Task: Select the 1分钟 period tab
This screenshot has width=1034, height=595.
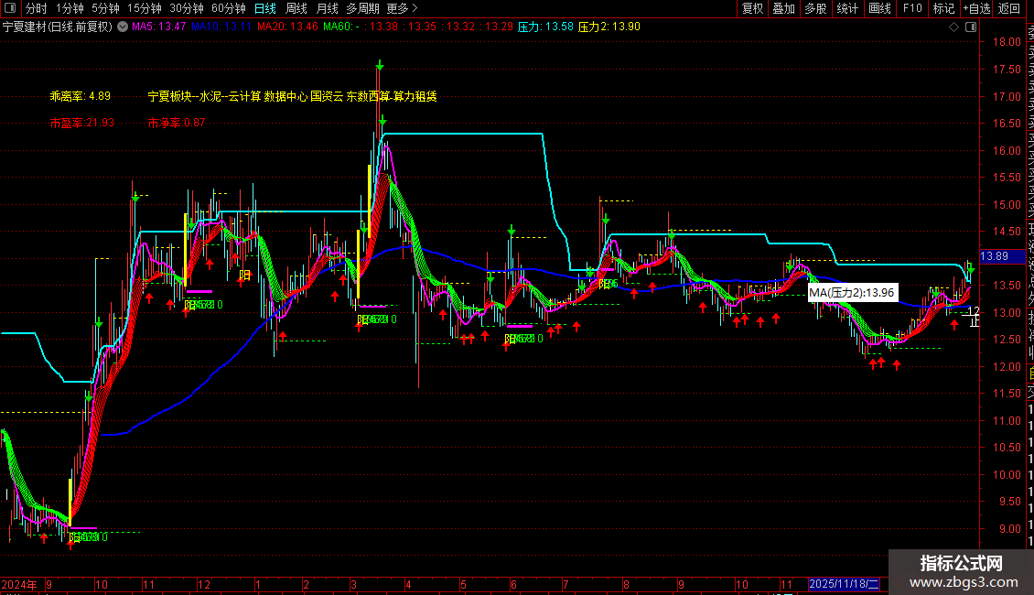Action: coord(70,8)
